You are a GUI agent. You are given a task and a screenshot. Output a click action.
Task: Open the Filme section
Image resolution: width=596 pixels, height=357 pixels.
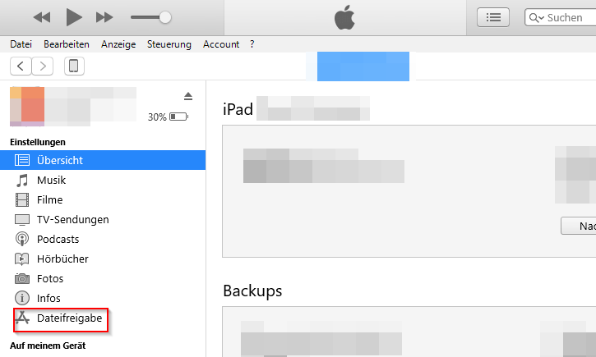pyautogui.click(x=49, y=199)
